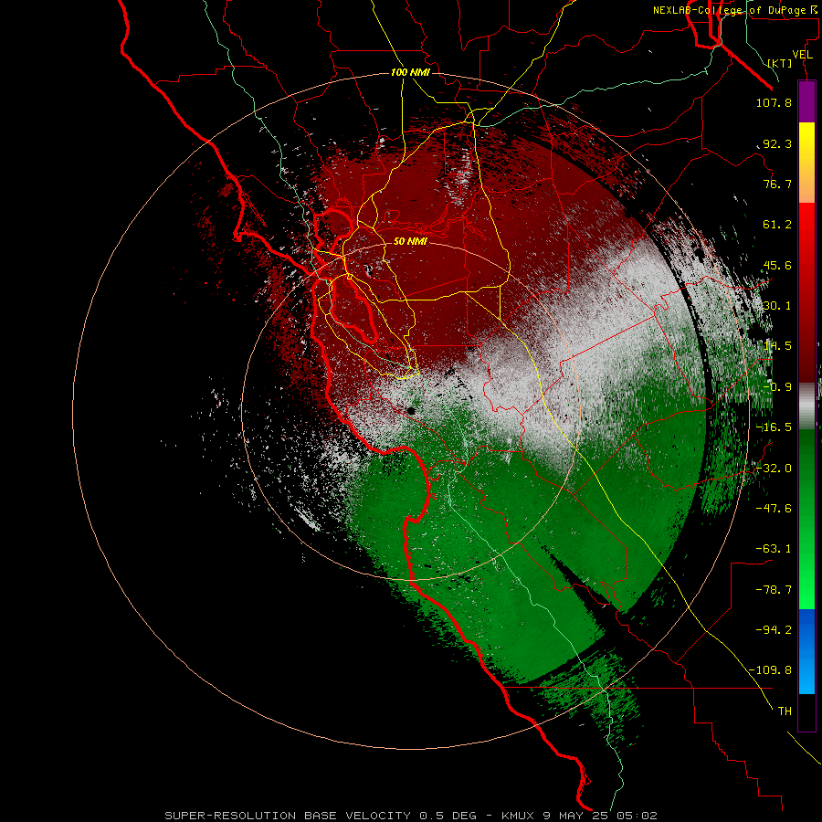
Task: Click SUPER-RESOLUTION BASE VELOCITY caption text
Action: point(288,816)
